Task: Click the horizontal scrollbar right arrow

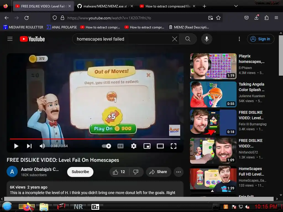Action: (277, 199)
